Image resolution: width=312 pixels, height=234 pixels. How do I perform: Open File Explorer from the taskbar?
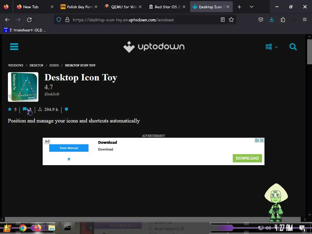[52, 228]
